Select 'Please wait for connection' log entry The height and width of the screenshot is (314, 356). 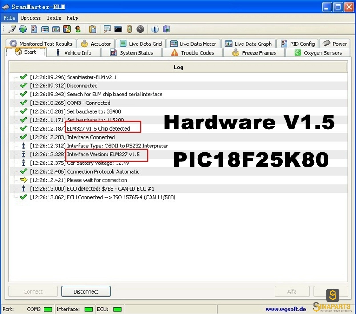(178, 180)
